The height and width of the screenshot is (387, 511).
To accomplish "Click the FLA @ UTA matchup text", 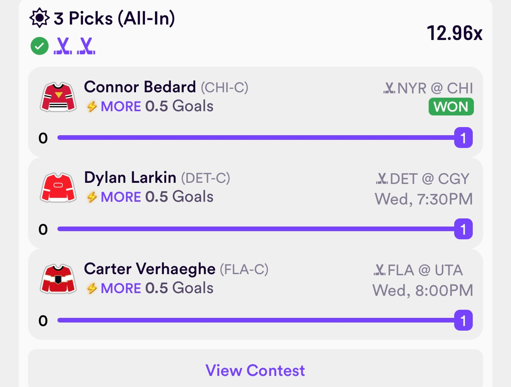I will pyautogui.click(x=425, y=270).
